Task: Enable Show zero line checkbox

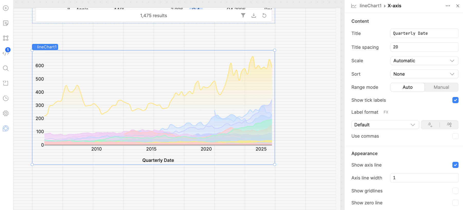Action: click(x=455, y=203)
